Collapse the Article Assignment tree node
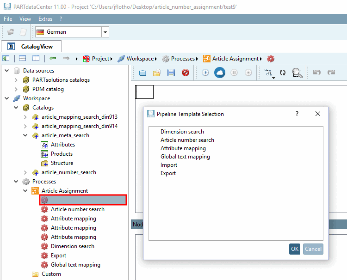This screenshot has width=347, height=280. 25,191
